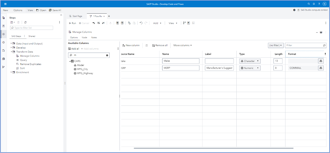Open the (no filter) dropdown above the columns table
Image resolution: width=330 pixels, height=153 pixels.
(276, 45)
